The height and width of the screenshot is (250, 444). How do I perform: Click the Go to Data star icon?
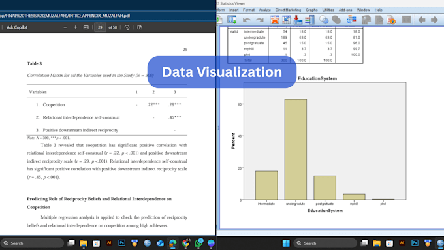274,20
